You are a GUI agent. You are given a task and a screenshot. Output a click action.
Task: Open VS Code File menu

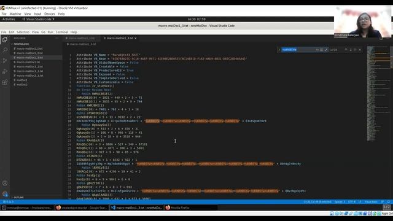pyautogui.click(x=4, y=32)
